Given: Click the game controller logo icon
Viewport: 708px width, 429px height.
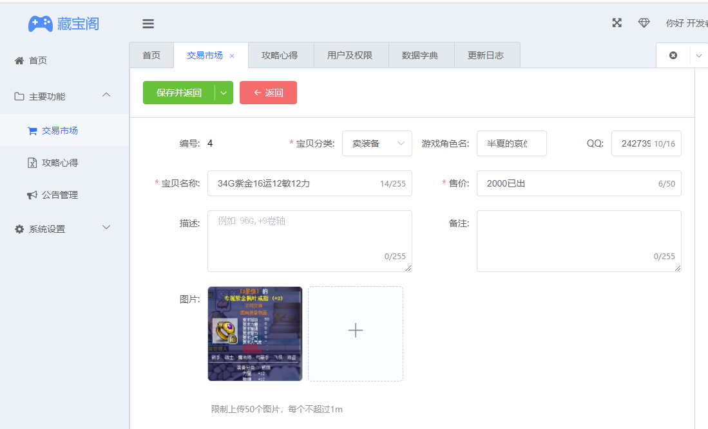Looking at the screenshot, I should [x=41, y=24].
